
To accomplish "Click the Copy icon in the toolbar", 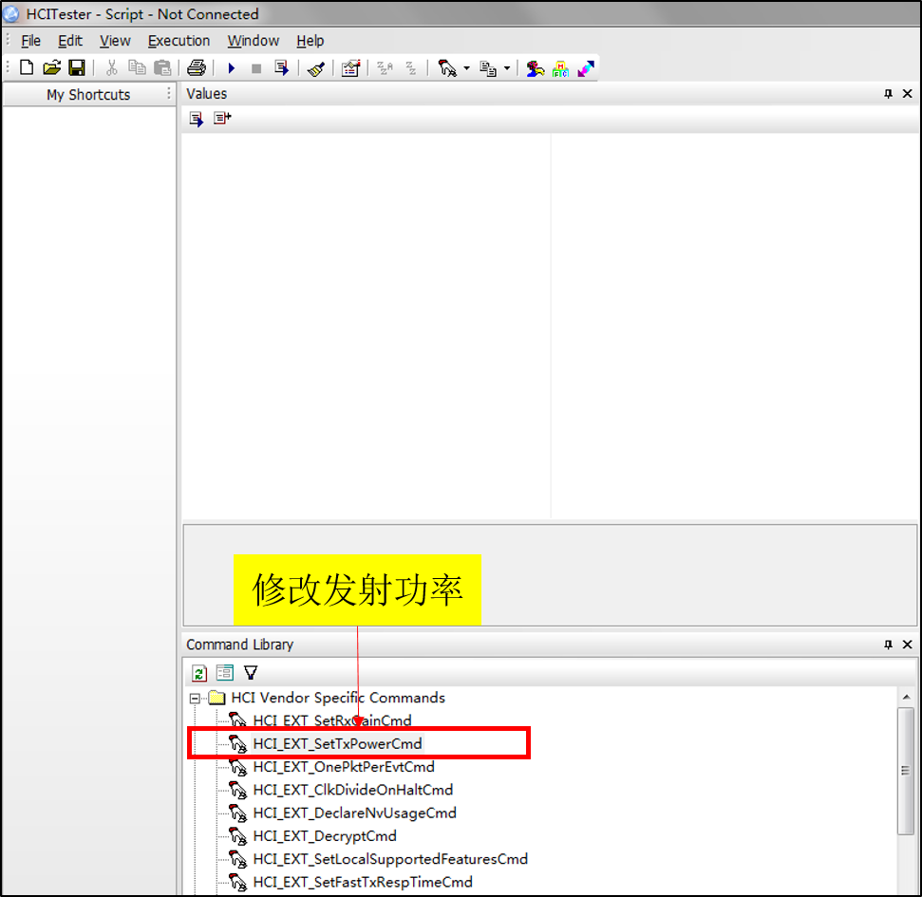I will 137,68.
